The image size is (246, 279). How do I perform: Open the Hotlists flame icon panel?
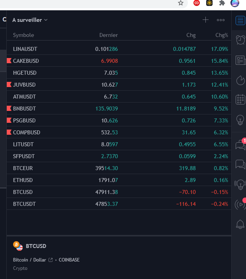click(240, 80)
